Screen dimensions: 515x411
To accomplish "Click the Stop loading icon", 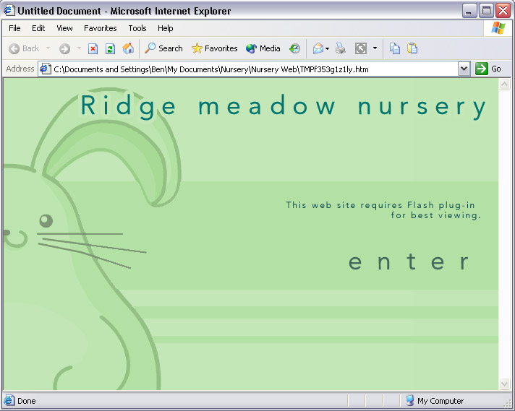I will [93, 48].
